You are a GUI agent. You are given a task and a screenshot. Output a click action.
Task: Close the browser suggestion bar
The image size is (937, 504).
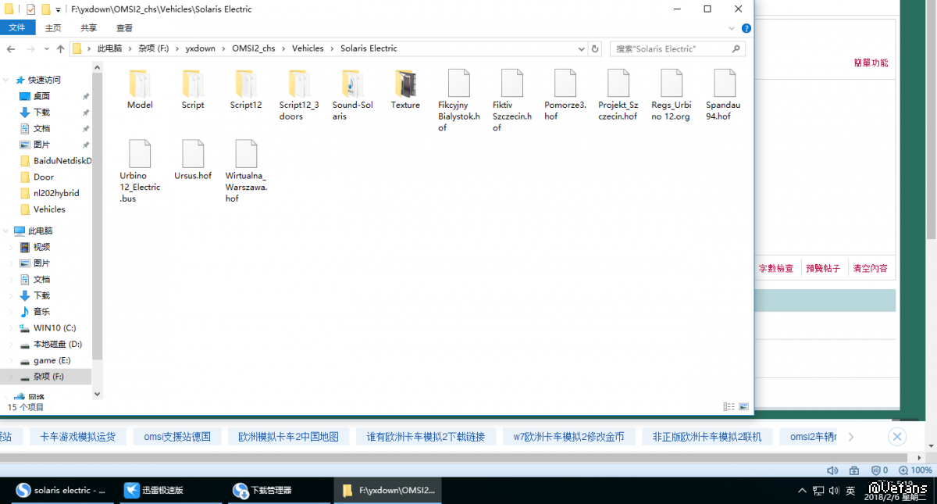click(x=897, y=437)
